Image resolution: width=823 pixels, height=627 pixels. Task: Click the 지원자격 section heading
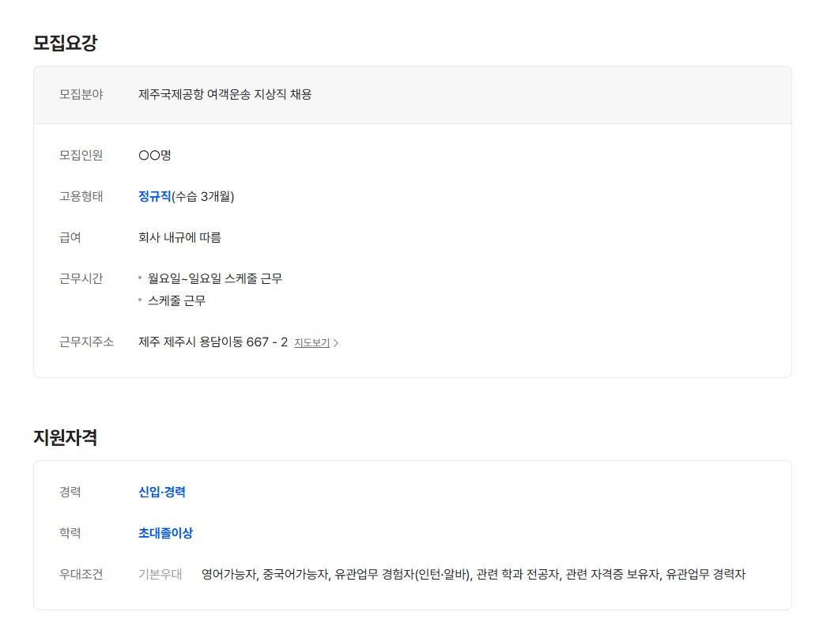[x=65, y=437]
